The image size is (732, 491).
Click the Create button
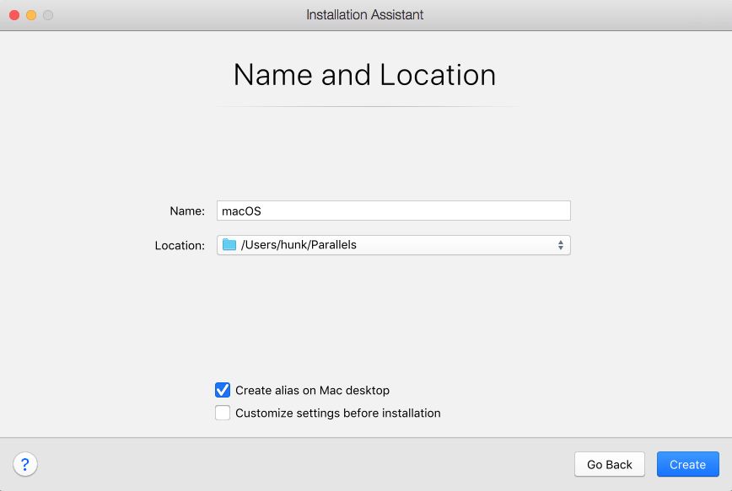[x=687, y=464]
